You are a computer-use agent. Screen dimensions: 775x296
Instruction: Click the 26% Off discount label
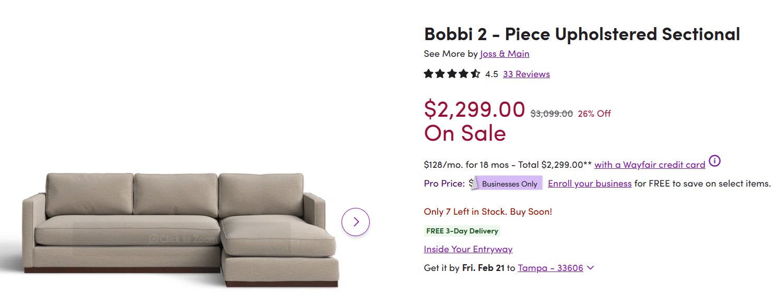[594, 114]
